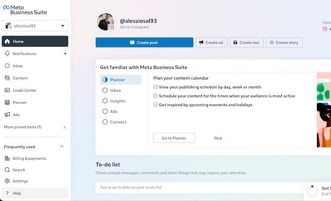Viewport: 331px width, 201px height.
Task: Click the planner illustration image on right
Action: [324, 110]
